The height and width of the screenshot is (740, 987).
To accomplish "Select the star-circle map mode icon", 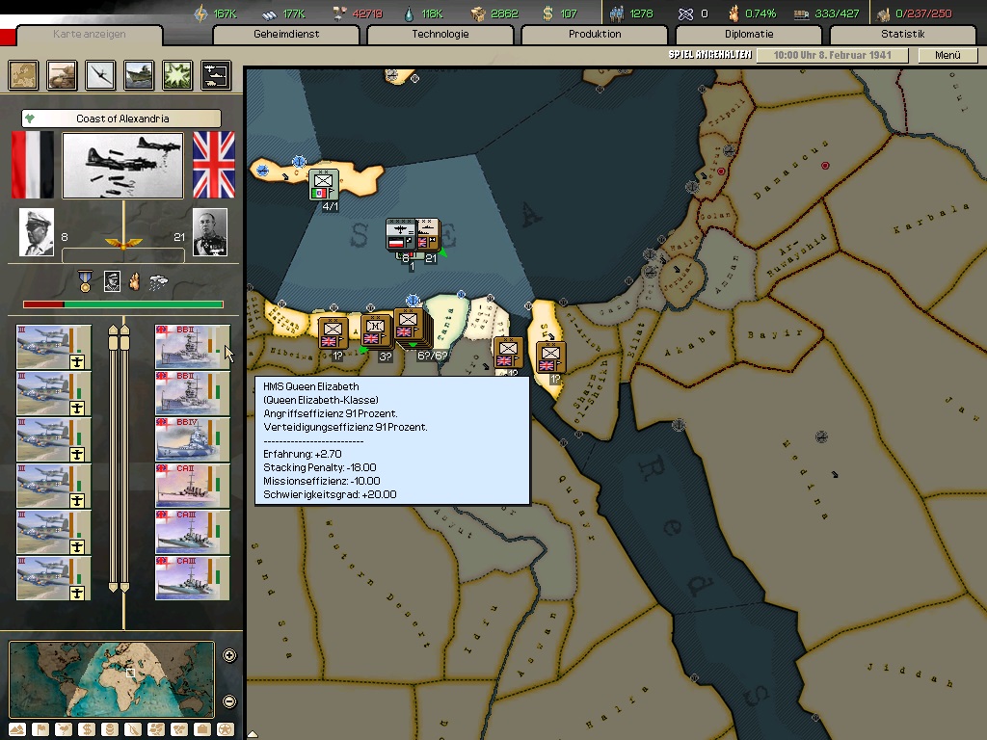I will coord(226,729).
